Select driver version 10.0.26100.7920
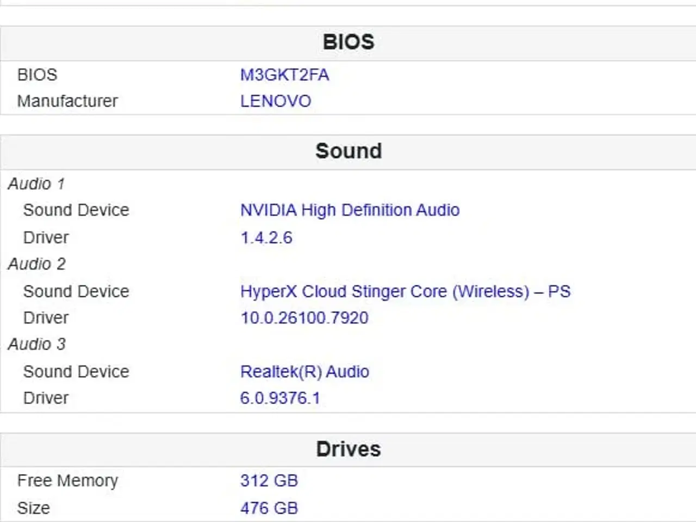The width and height of the screenshot is (696, 522). 304,318
